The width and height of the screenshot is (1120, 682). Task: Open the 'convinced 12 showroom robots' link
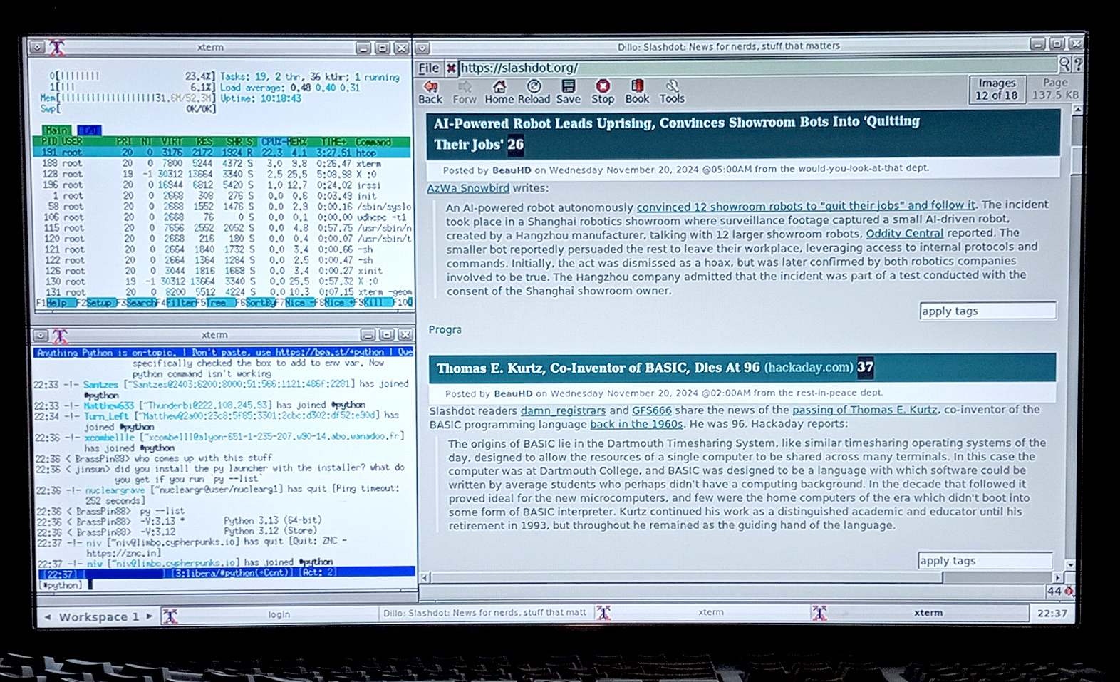coord(806,206)
